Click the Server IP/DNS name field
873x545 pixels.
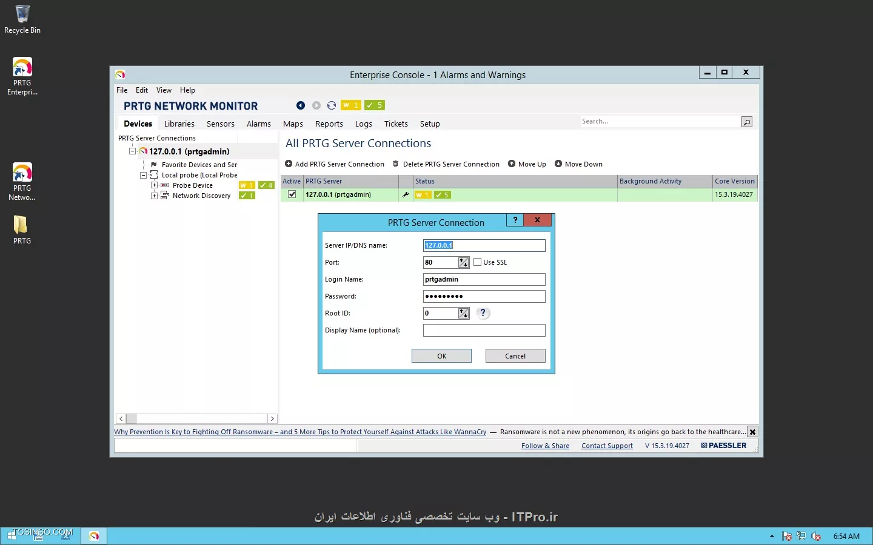point(484,245)
